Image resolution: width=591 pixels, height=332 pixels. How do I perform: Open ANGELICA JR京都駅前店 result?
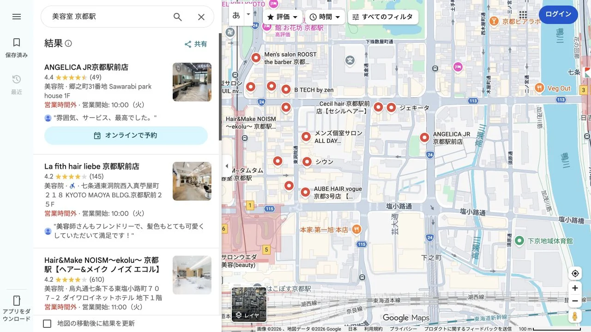pos(86,67)
